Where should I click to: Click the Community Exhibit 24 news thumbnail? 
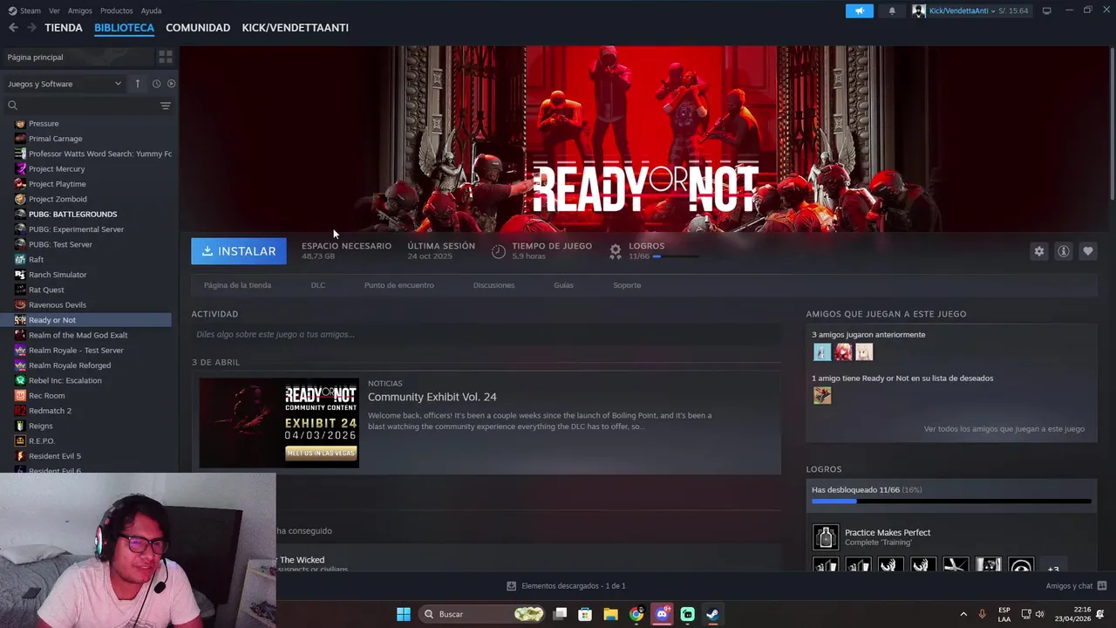tap(279, 422)
